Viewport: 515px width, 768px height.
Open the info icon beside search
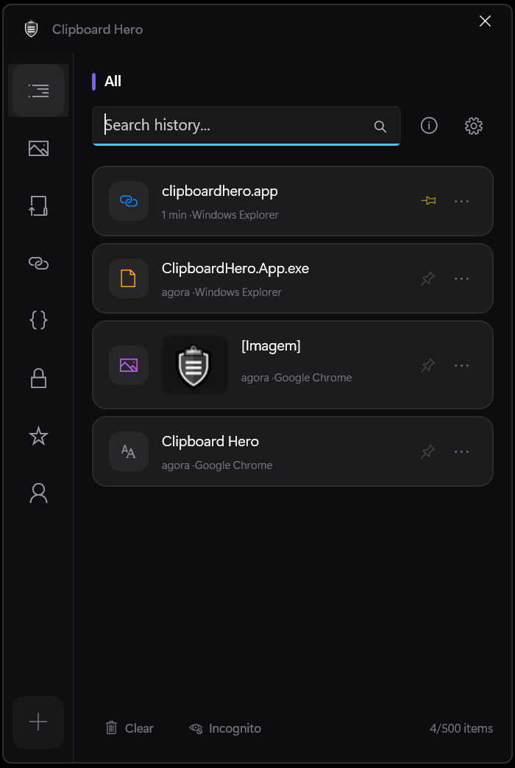429,126
